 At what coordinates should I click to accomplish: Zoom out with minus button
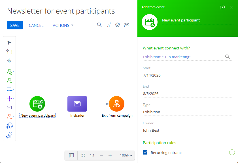click(101, 155)
